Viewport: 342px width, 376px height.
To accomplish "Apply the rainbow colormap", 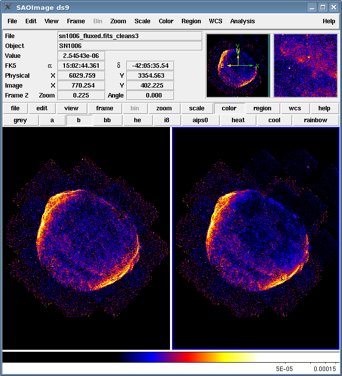I will (315, 120).
